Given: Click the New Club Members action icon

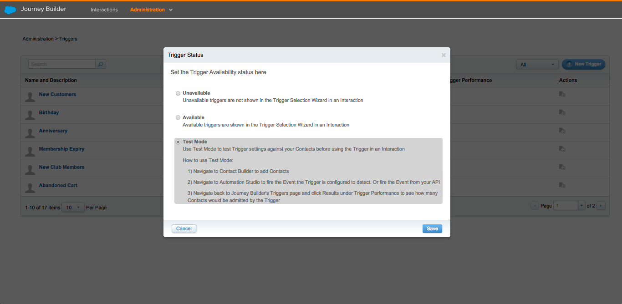Looking at the screenshot, I should coord(562,167).
